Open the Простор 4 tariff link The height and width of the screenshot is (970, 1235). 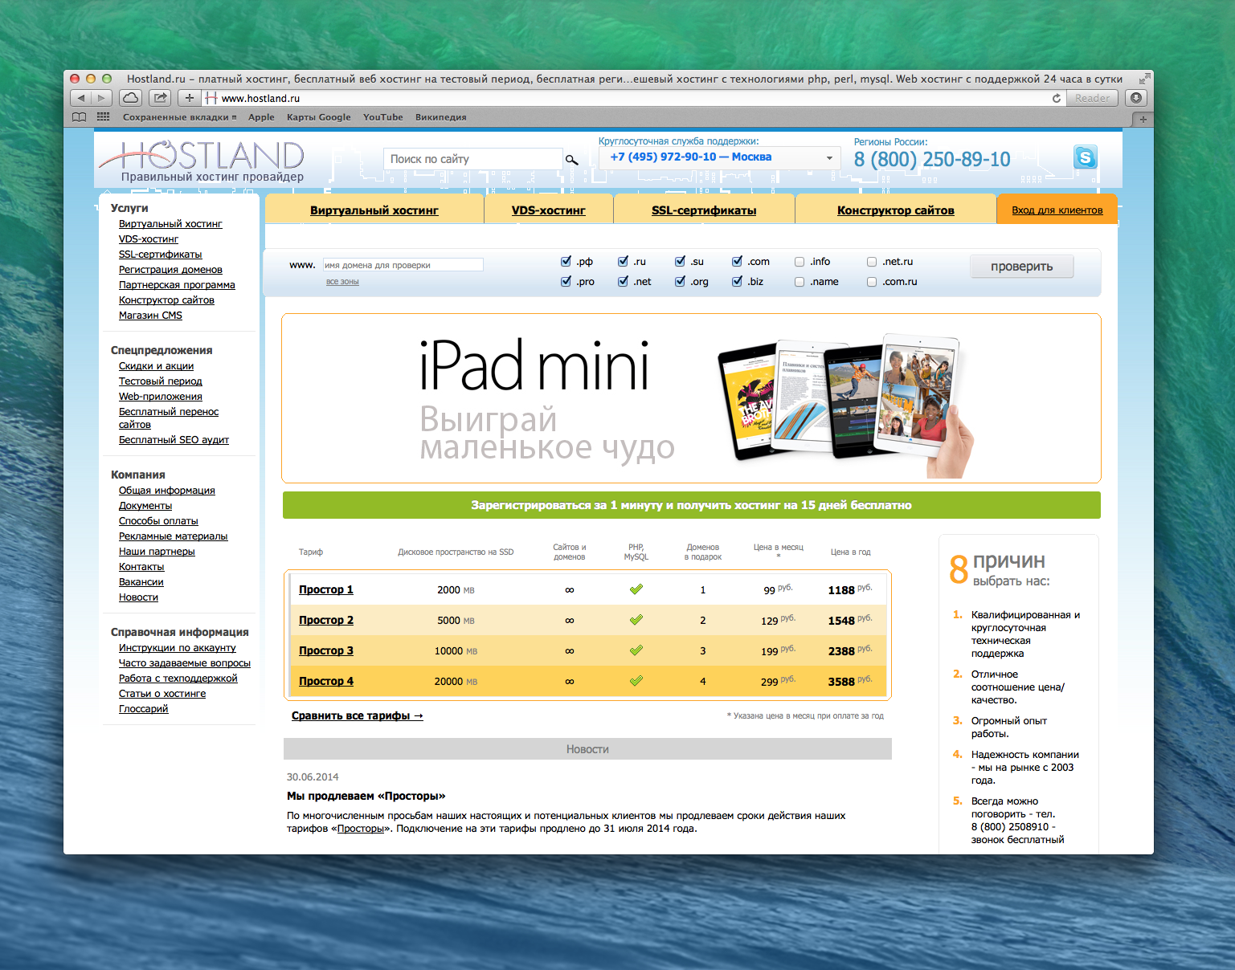326,681
